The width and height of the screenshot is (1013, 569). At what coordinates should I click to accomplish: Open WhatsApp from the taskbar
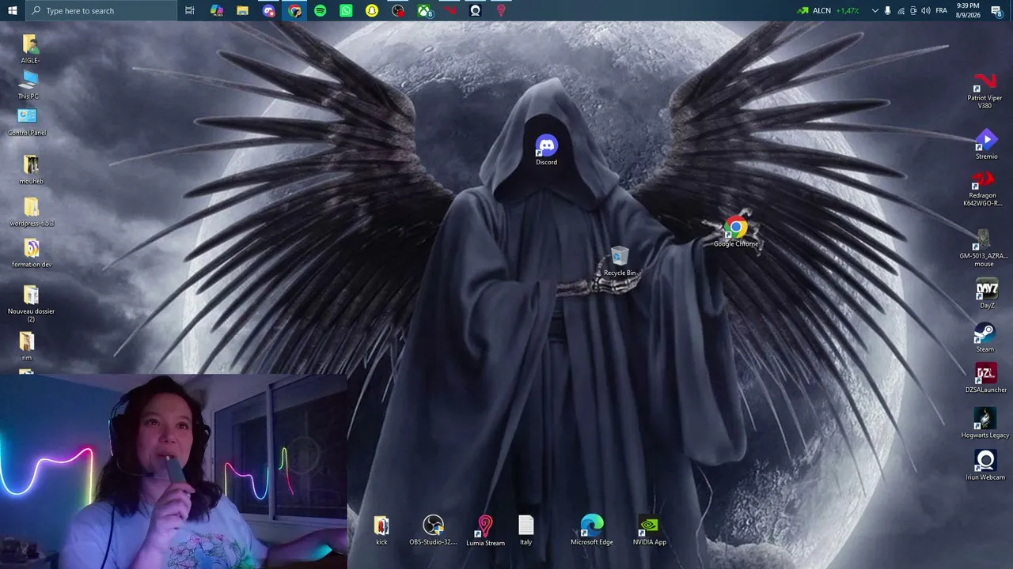347,10
